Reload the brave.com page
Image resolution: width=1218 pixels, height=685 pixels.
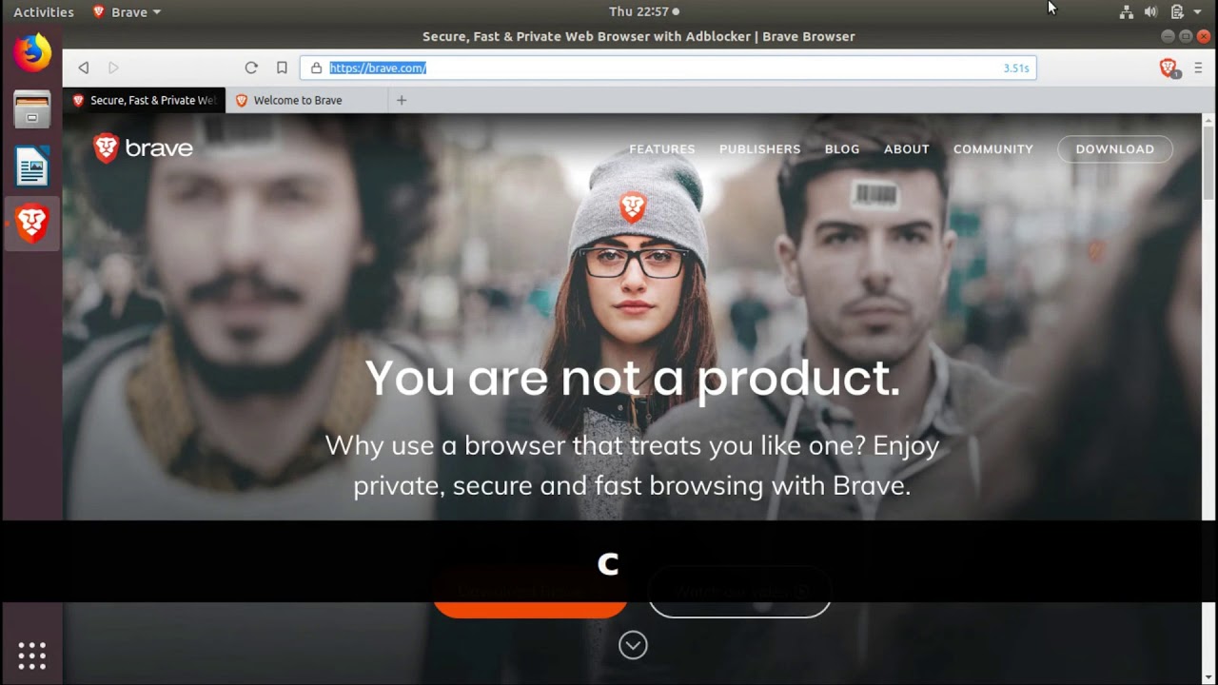pyautogui.click(x=251, y=68)
